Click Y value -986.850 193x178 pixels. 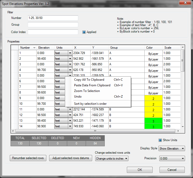[99, 64]
